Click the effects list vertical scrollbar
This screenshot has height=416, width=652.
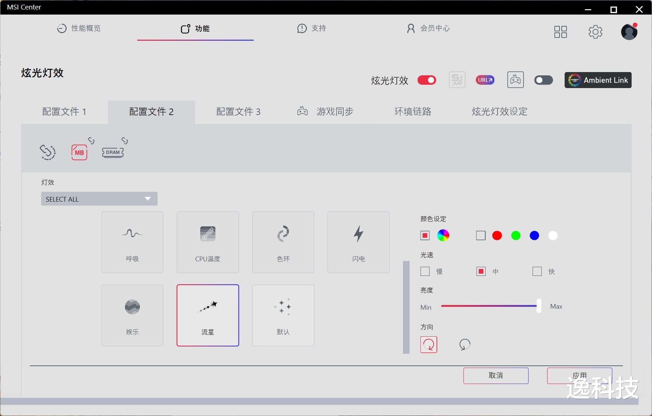(406, 307)
